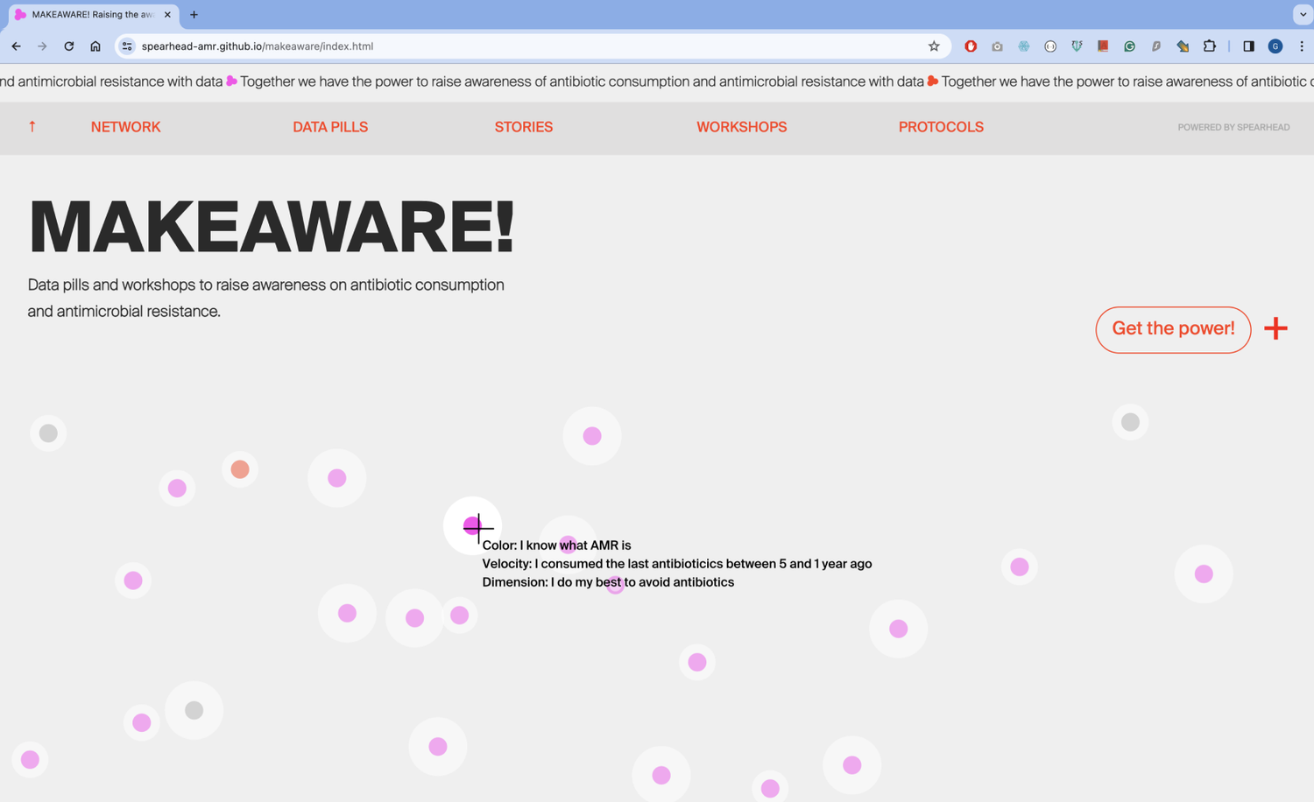Reload the page using the refresh icon

click(68, 46)
